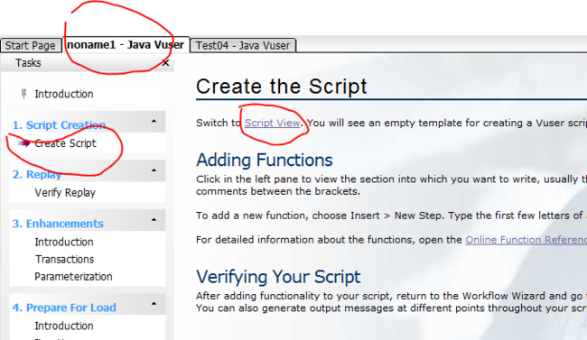This screenshot has height=340, width=587.
Task: Open the Online Function Reference link
Action: pos(526,240)
